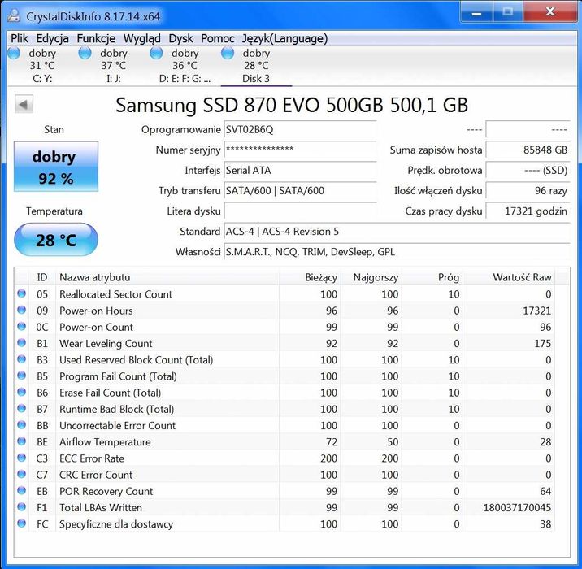Click the status orb for Reallocated Sector Count
This screenshot has width=582, height=569.
tap(21, 293)
